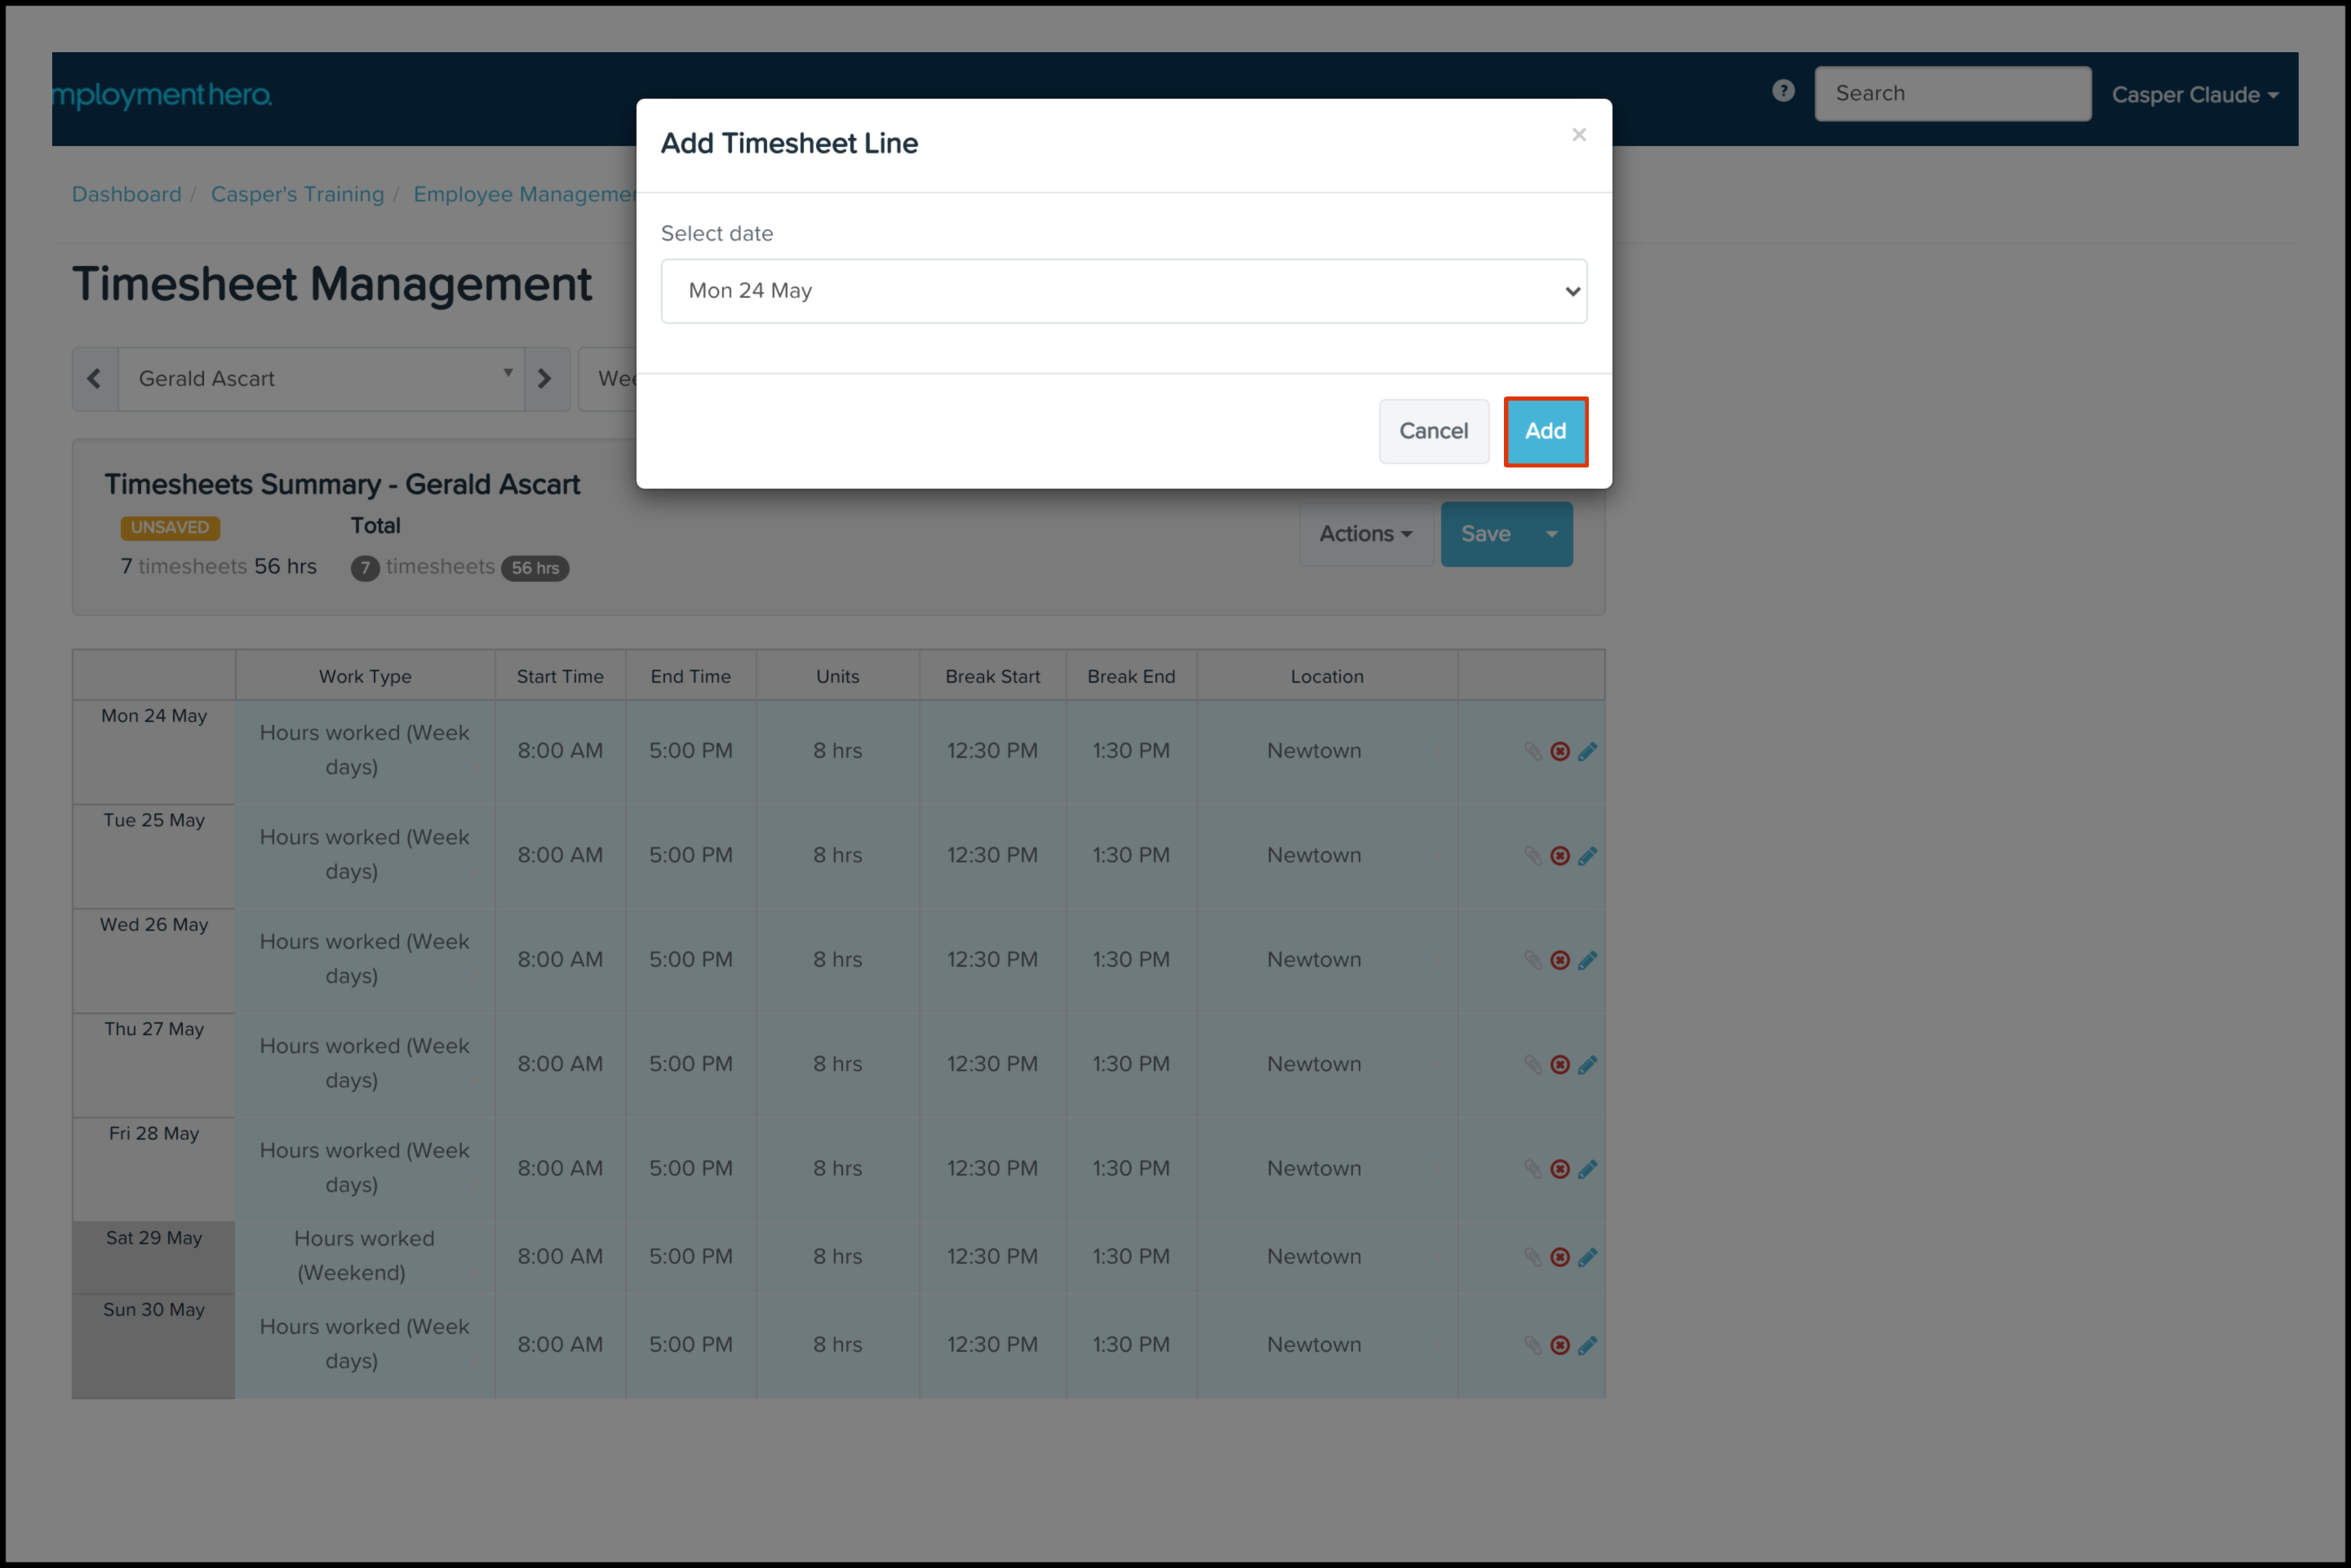Expand the Actions dropdown menu
The image size is (2351, 1568).
click(1365, 534)
